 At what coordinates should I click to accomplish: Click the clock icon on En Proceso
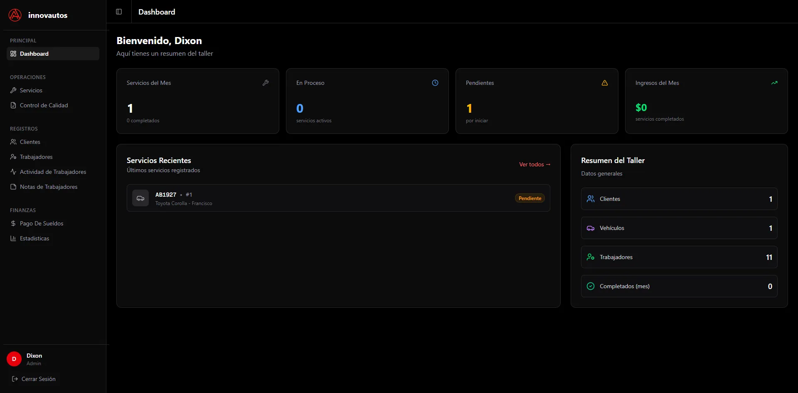pyautogui.click(x=435, y=83)
